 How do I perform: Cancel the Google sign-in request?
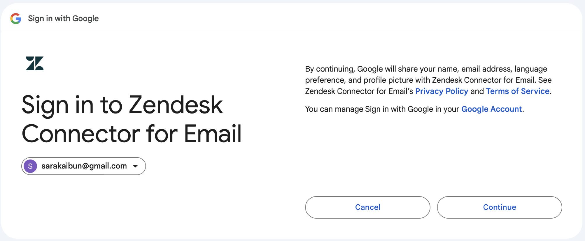tap(367, 207)
